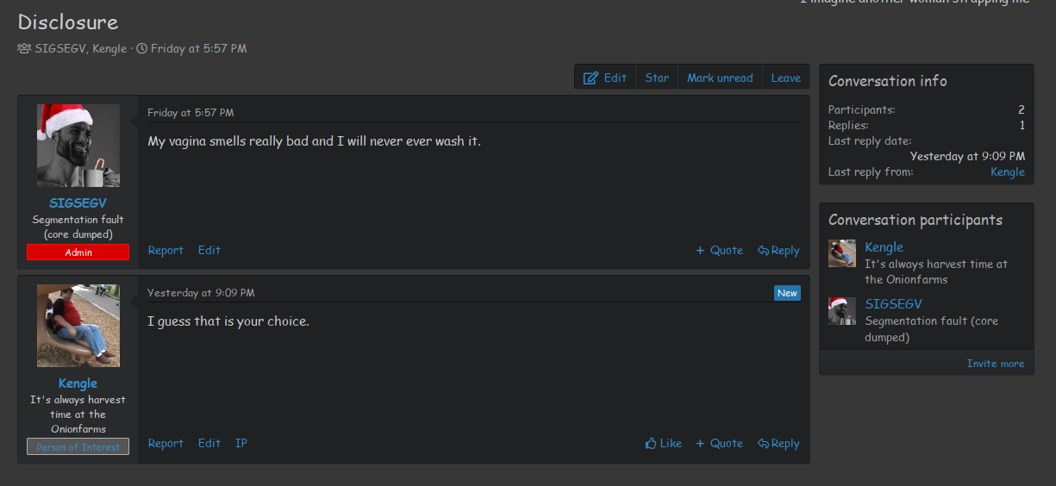Open SIGSEGV's Santa hat avatar

tap(78, 146)
